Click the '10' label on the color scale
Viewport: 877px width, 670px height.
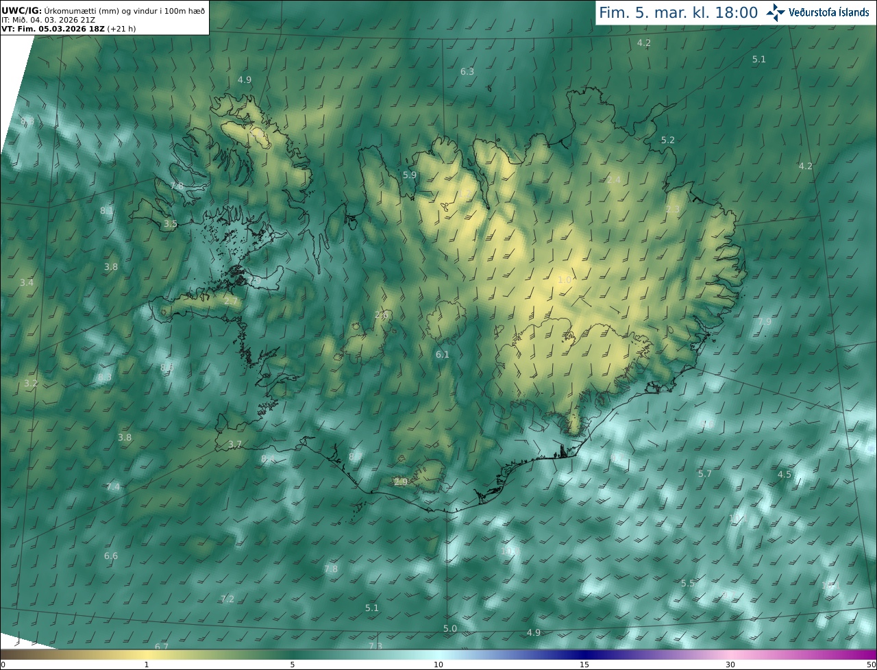point(438,665)
